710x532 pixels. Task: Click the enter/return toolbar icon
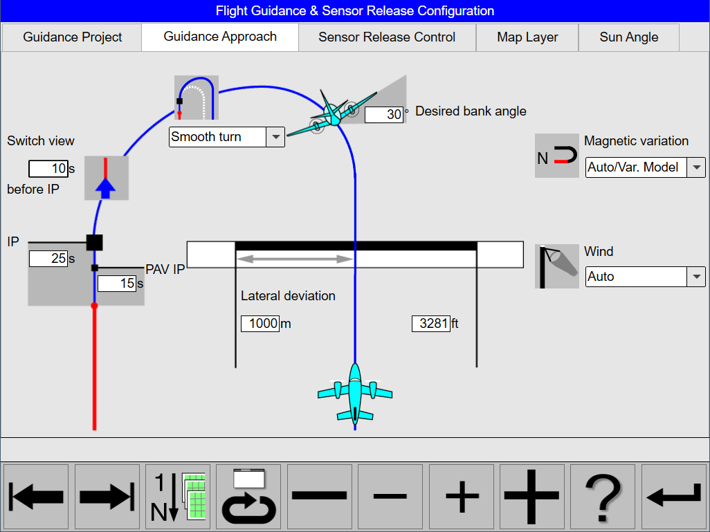click(673, 496)
